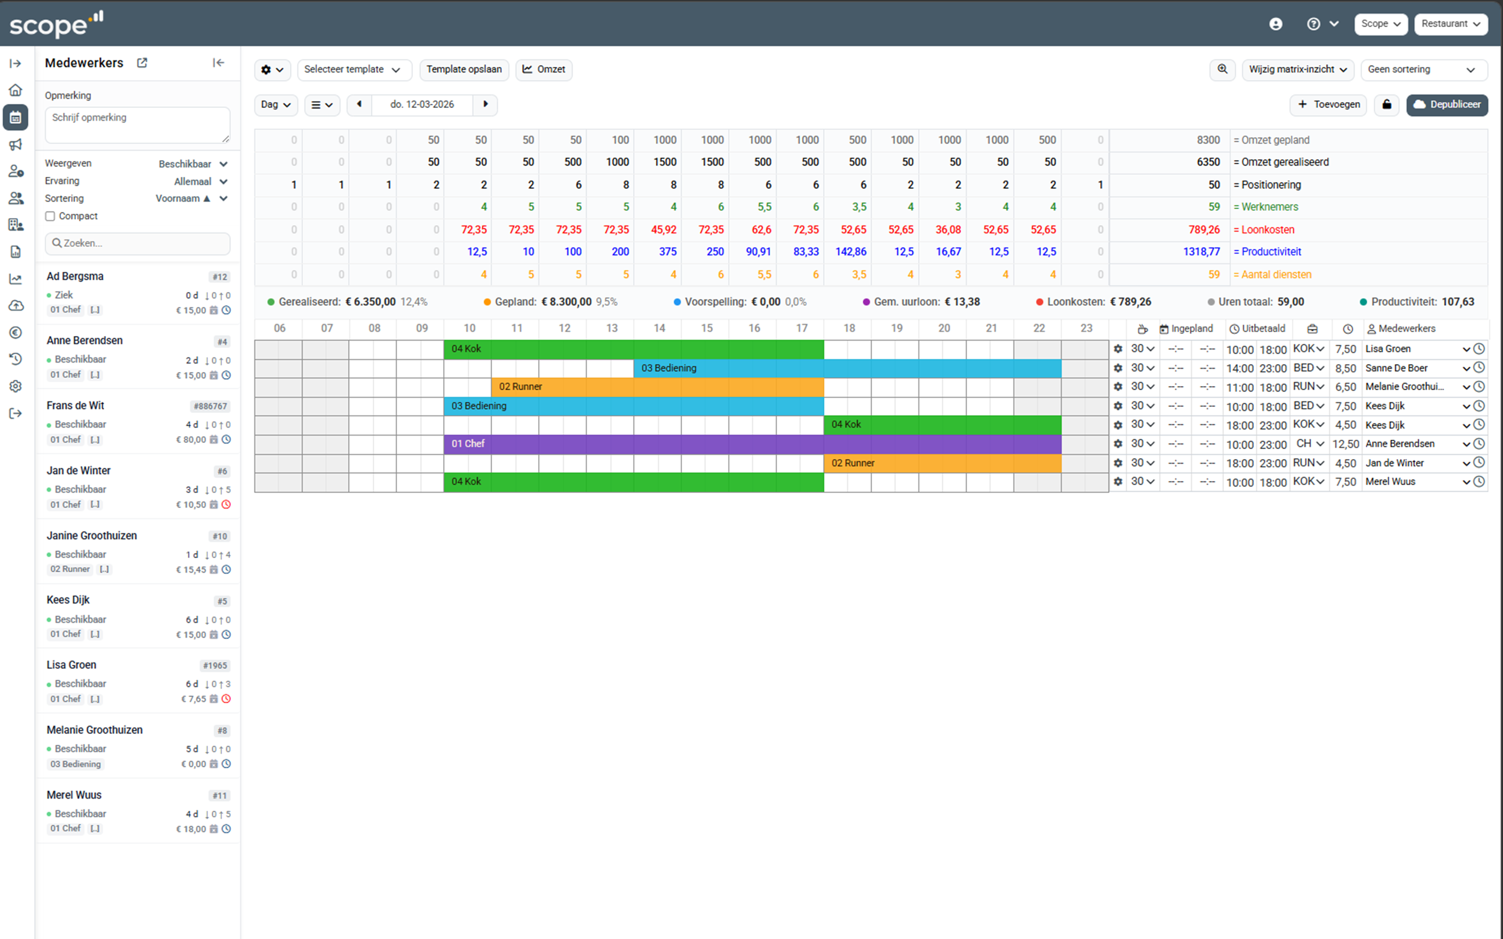Click the Template opslaan button
Viewport: 1503px width, 939px height.
pyautogui.click(x=463, y=69)
